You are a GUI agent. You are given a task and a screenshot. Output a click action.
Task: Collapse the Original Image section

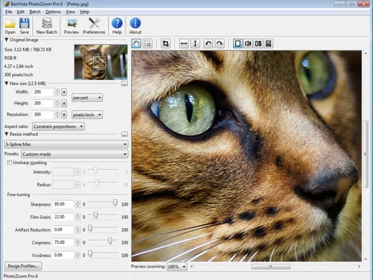click(7, 40)
